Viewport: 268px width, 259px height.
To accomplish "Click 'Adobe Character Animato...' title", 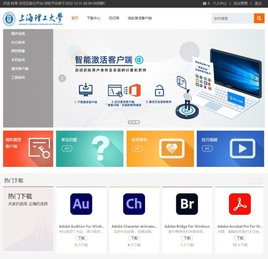I will pyautogui.click(x=134, y=226).
